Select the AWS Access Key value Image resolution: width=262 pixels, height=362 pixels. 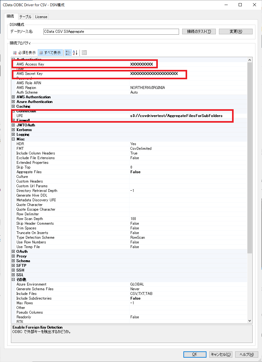pos(142,64)
